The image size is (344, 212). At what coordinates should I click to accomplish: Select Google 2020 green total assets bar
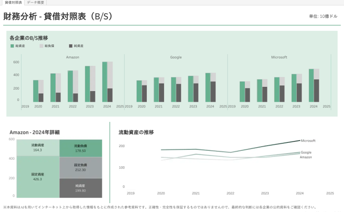point(139,91)
